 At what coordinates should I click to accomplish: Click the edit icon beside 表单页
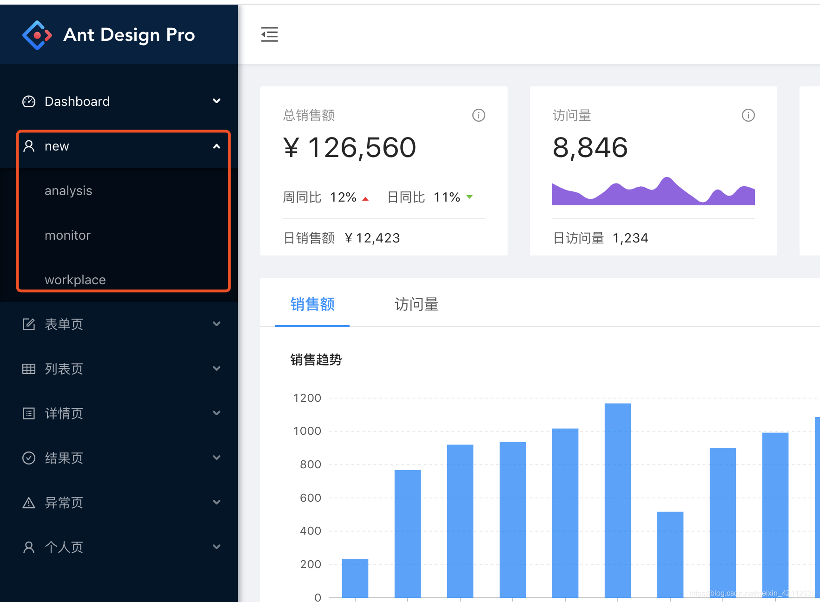[x=29, y=324]
